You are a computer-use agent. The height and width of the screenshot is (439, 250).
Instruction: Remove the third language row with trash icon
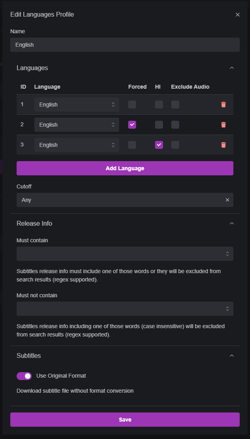pos(223,145)
